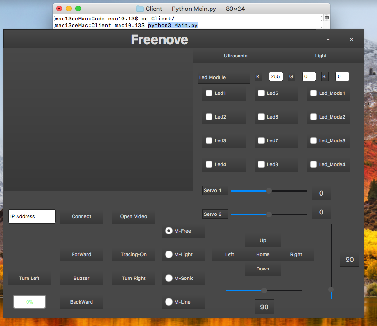
Task: Enable the Led6 checkbox
Action: (x=261, y=117)
